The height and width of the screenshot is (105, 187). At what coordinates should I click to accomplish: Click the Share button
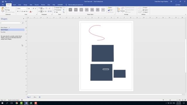point(178,5)
